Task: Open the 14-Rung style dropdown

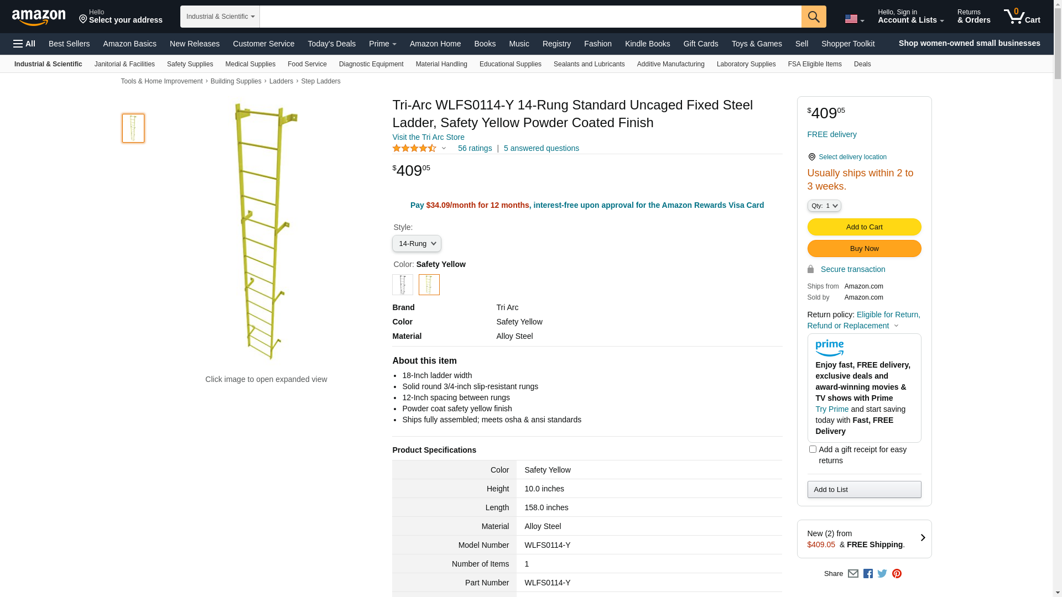Action: [417, 244]
